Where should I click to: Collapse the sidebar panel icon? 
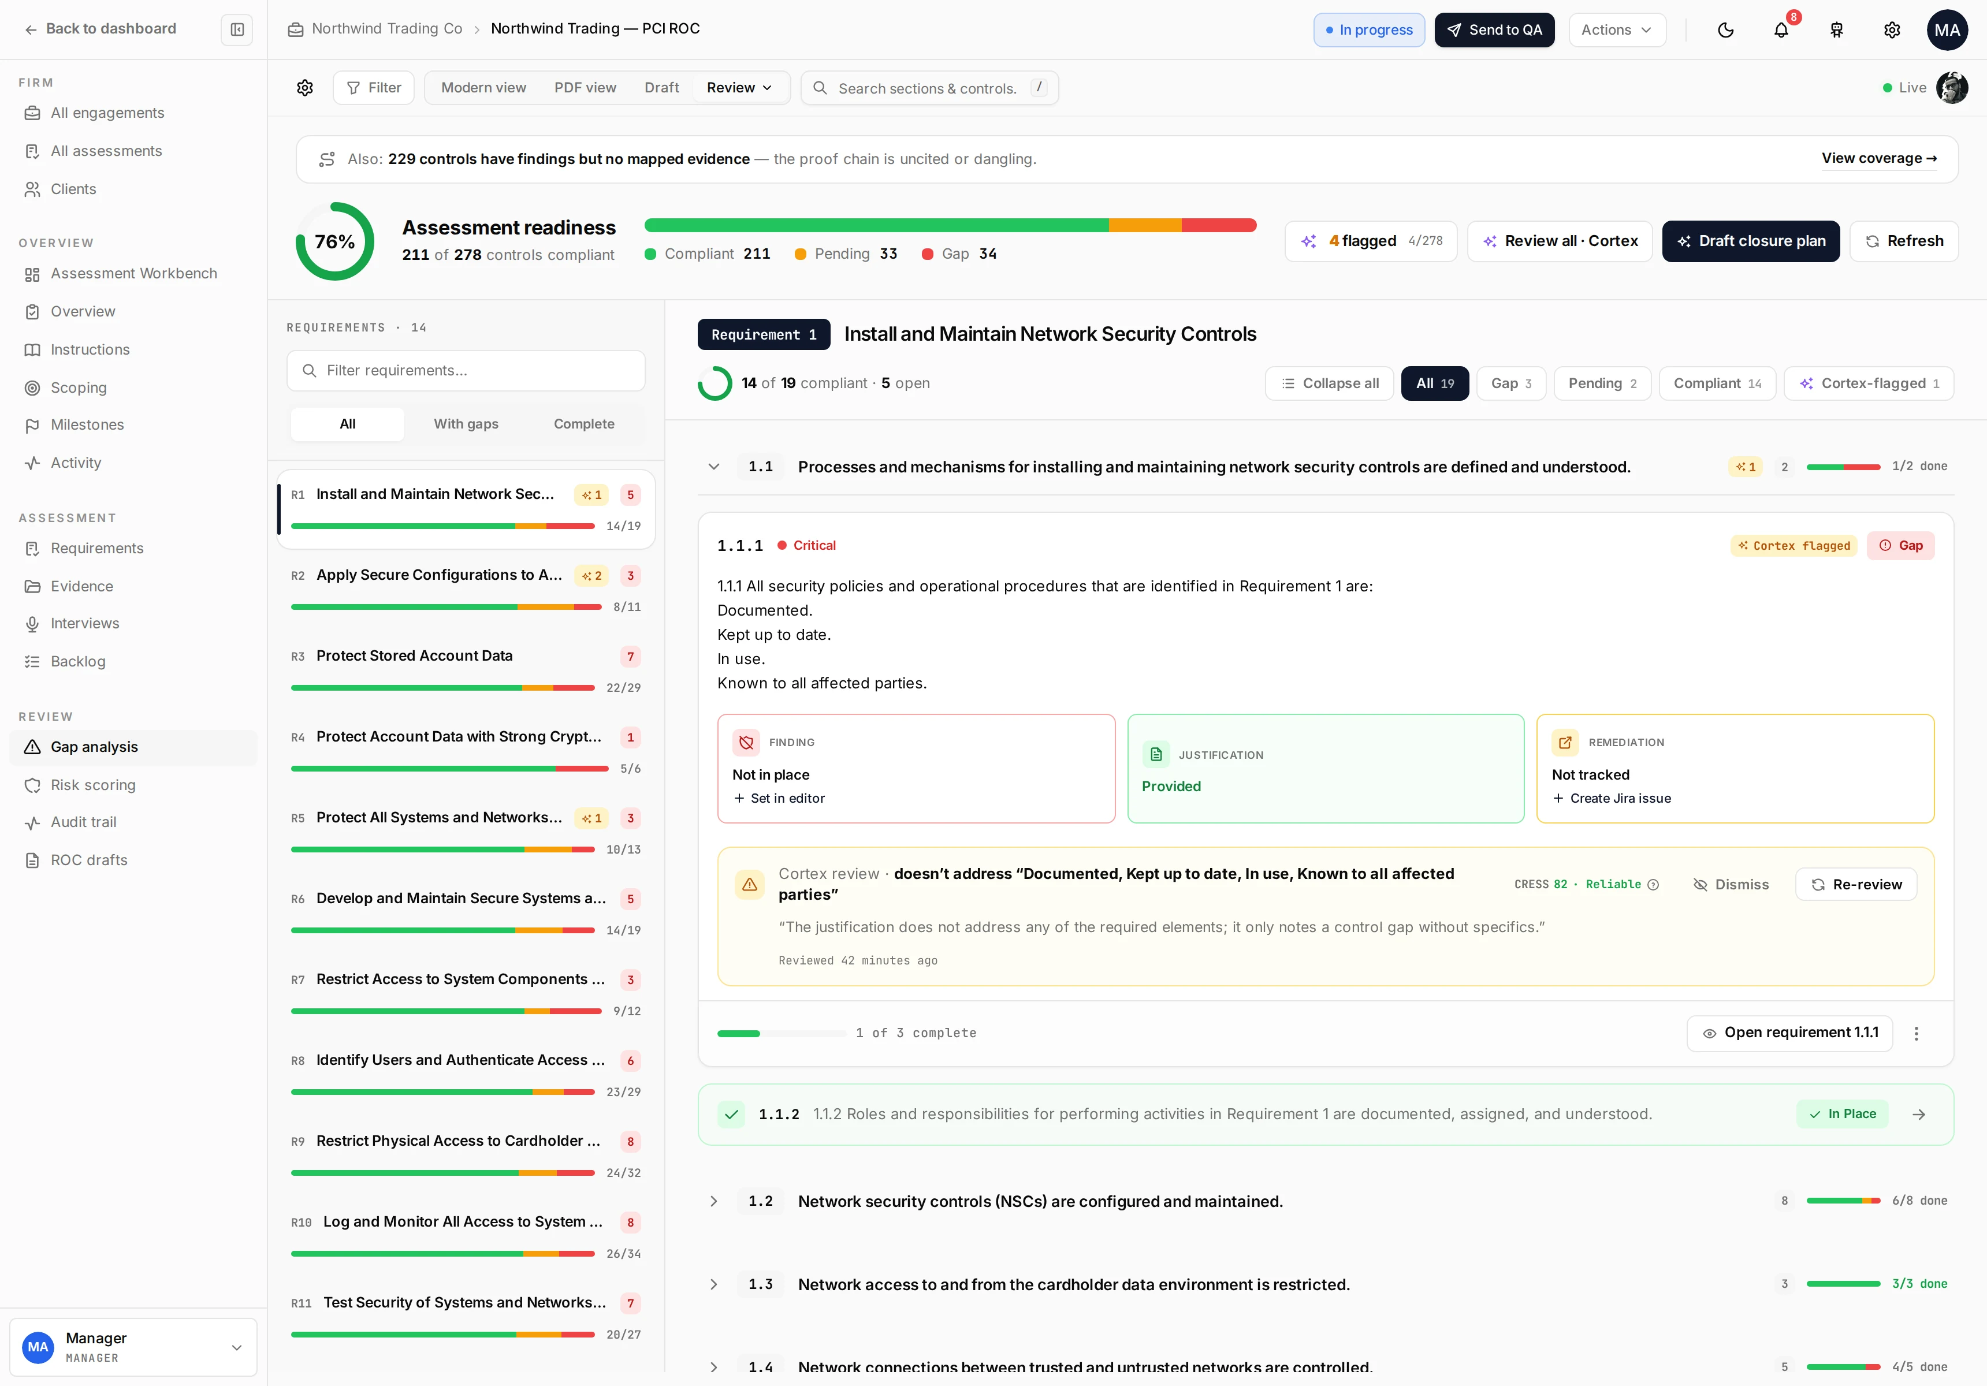pyautogui.click(x=237, y=29)
